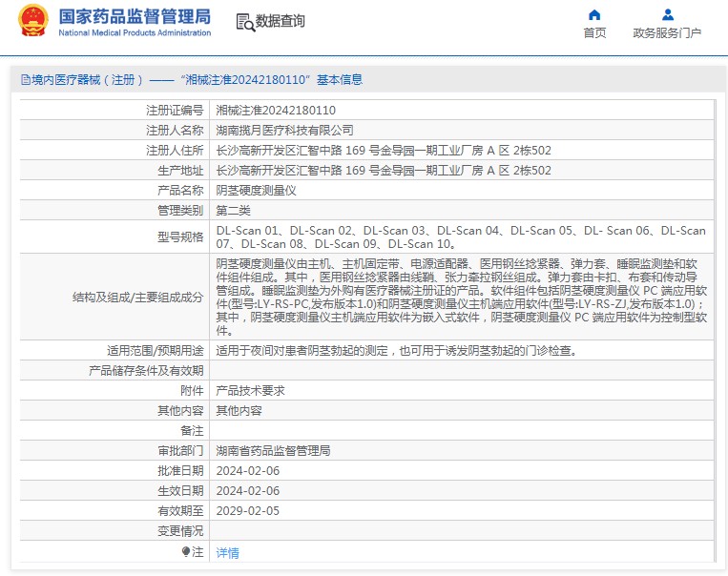Click the 备注 label

pos(192,431)
